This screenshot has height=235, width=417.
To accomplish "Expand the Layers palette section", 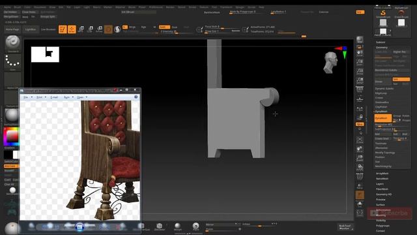I will 380,184.
